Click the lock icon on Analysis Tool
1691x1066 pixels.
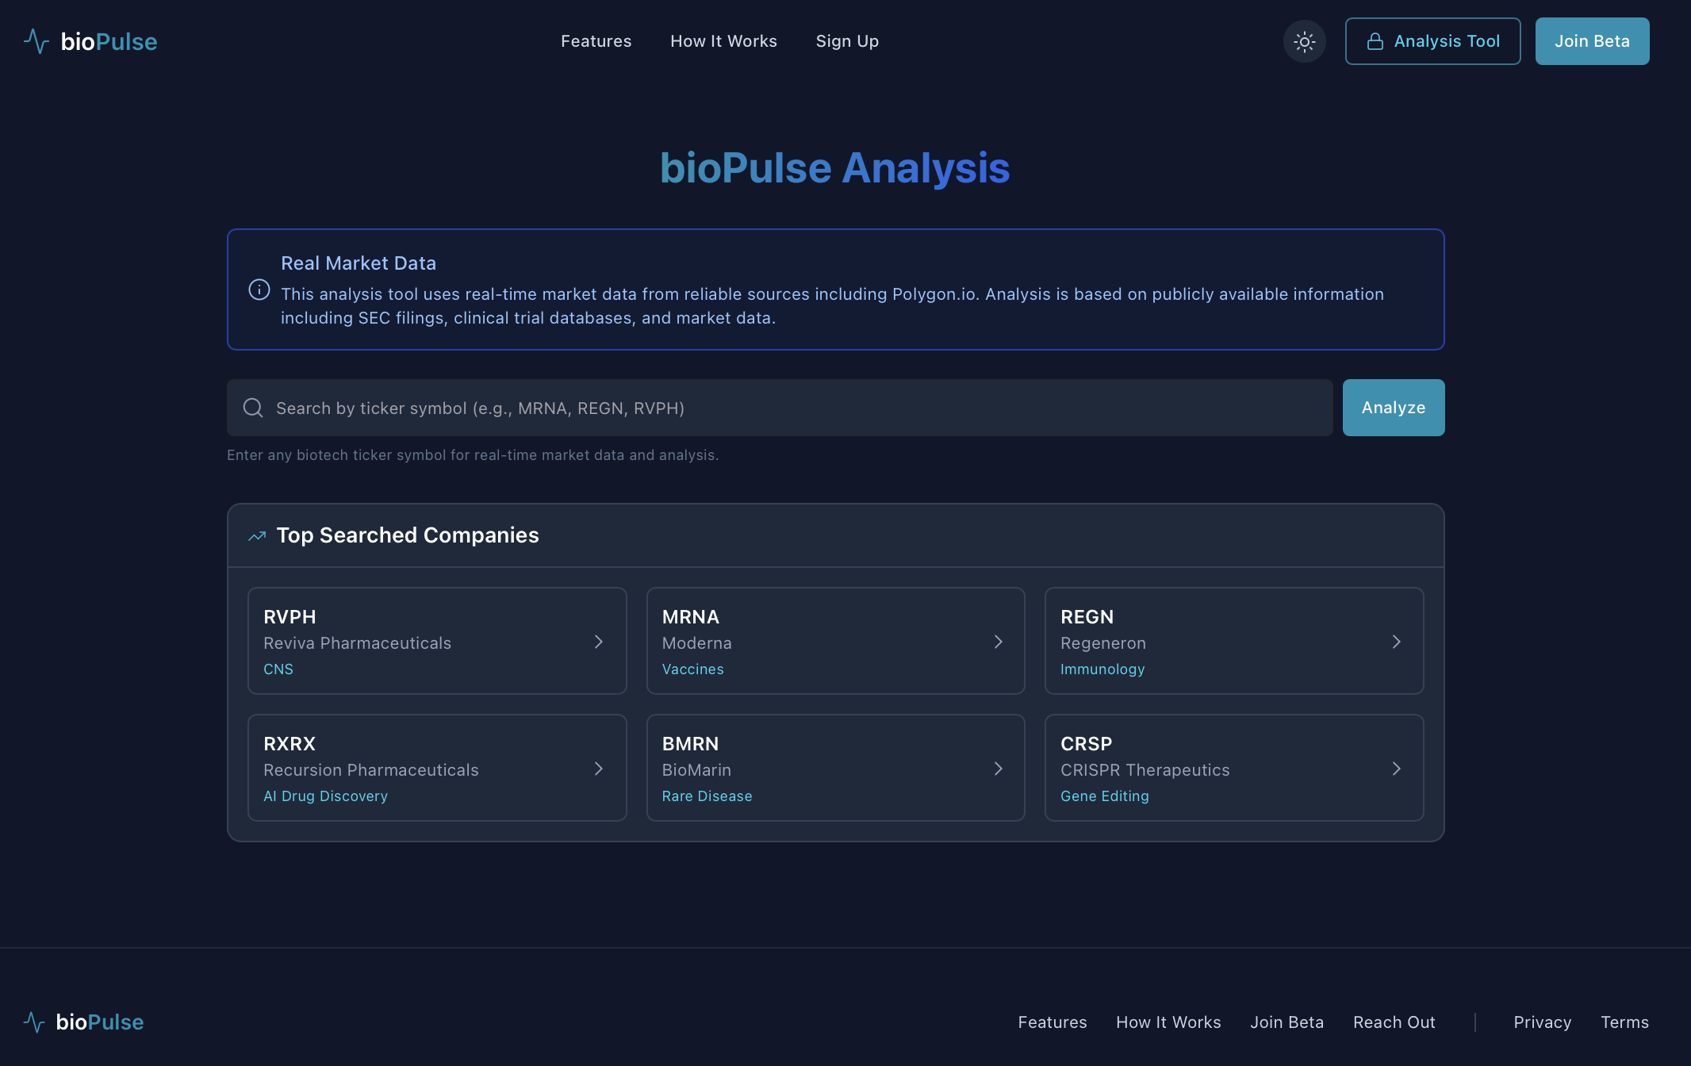1375,41
